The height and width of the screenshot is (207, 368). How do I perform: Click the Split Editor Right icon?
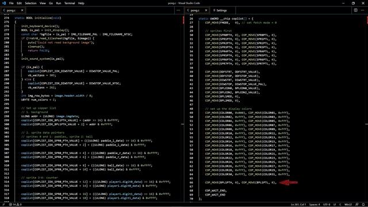pos(355,10)
